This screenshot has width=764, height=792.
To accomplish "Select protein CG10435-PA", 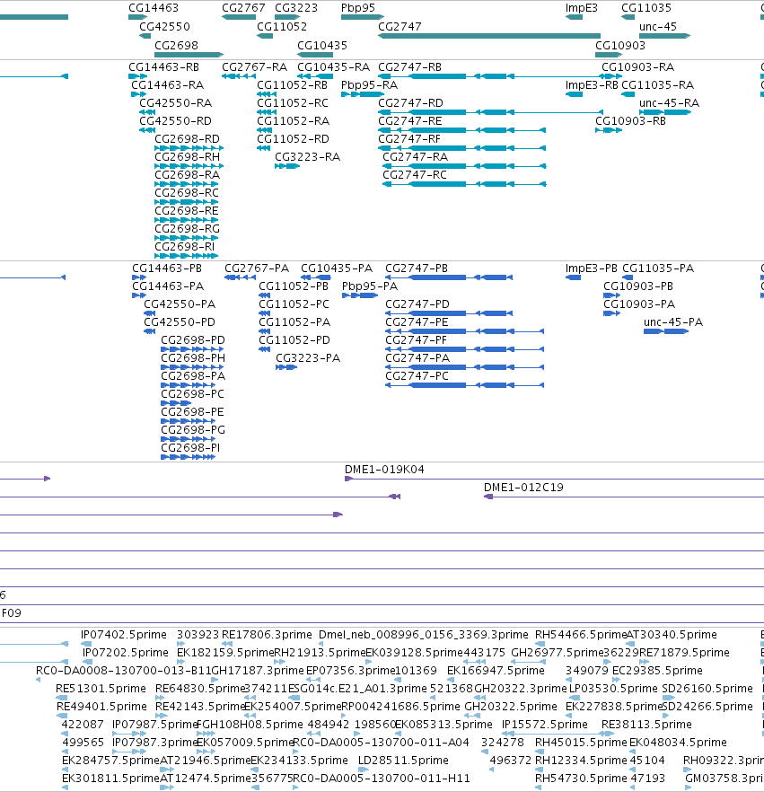I will (337, 268).
